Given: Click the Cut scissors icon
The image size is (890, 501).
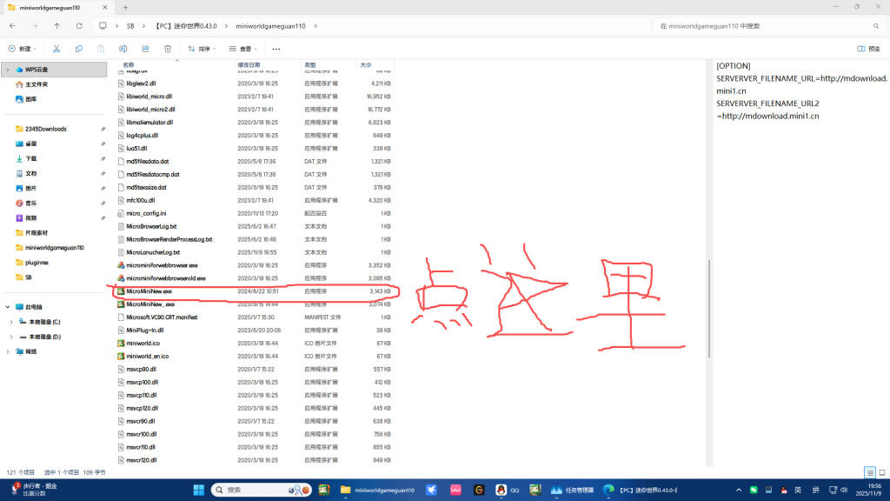Looking at the screenshot, I should pos(56,49).
